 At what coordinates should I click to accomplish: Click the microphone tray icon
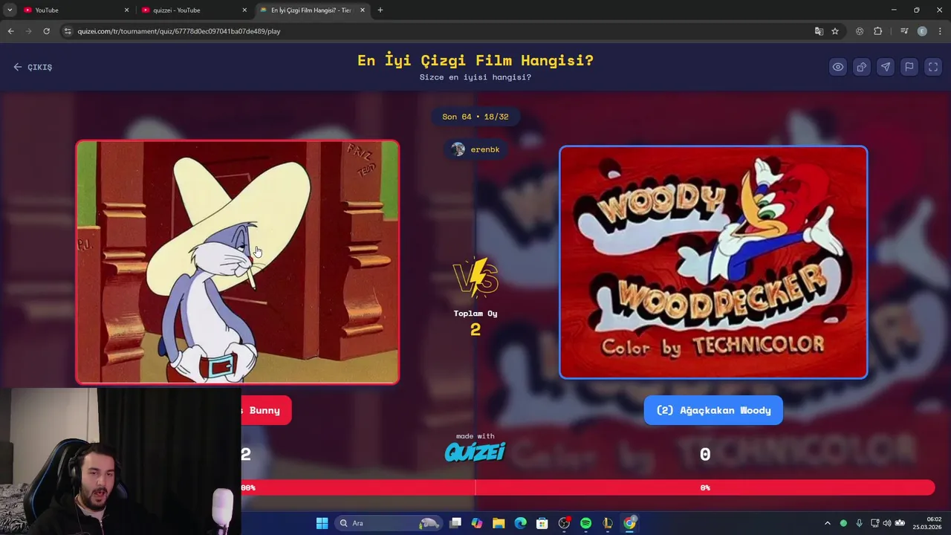[x=859, y=523]
